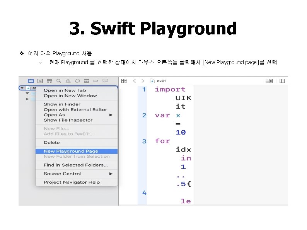Expand the Open As submenu arrow

(111, 115)
